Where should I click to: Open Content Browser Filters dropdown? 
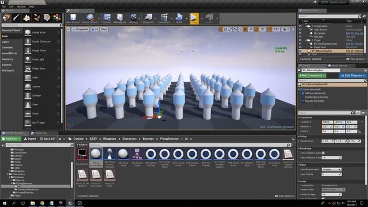[x=82, y=145]
